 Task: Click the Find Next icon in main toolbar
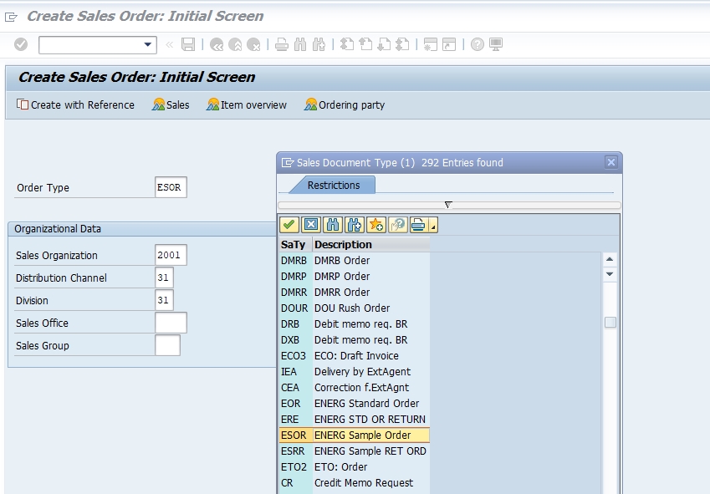tap(319, 44)
